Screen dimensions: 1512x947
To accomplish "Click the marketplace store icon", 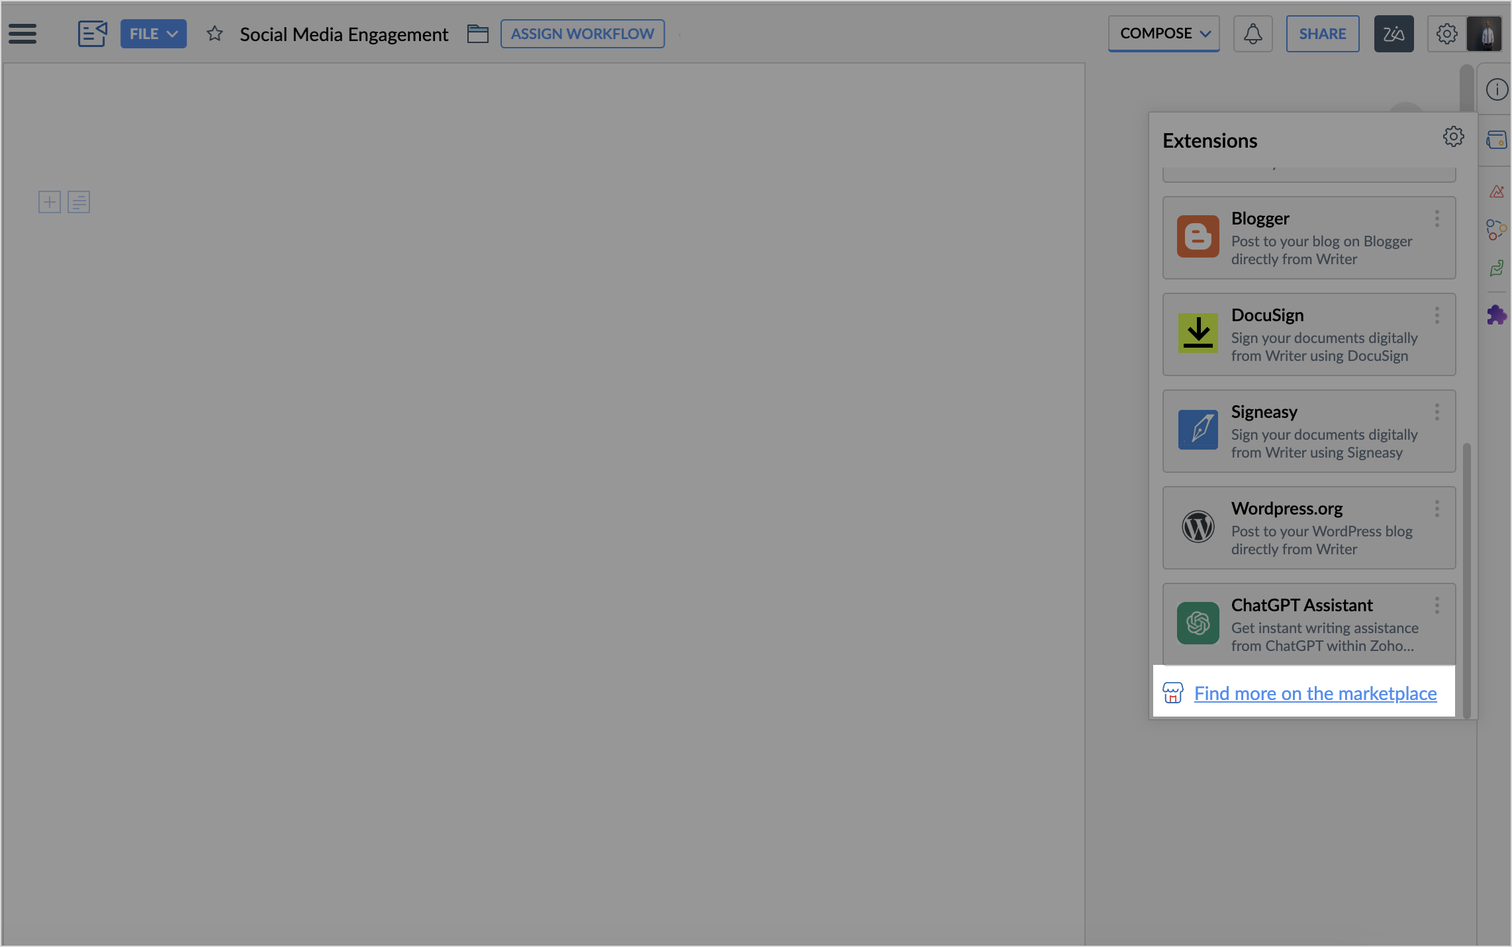I will click(x=1172, y=693).
